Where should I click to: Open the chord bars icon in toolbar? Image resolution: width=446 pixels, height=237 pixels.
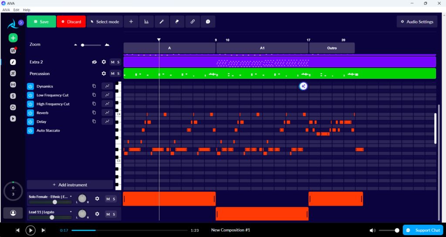[146, 22]
